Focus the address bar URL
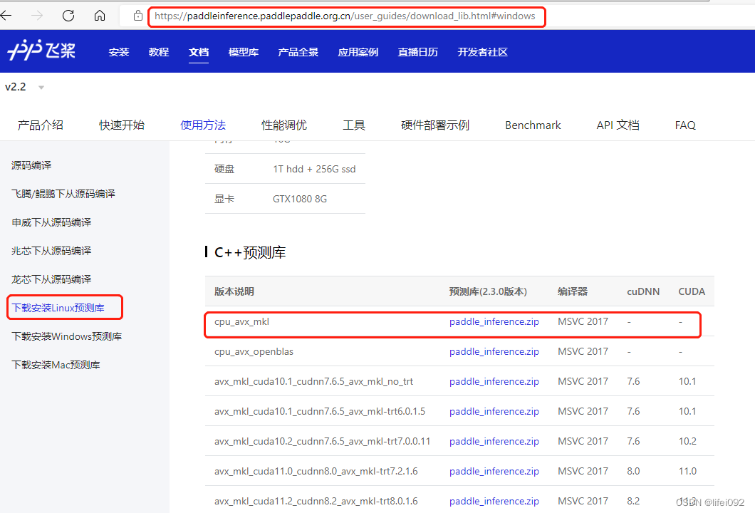 pos(345,16)
